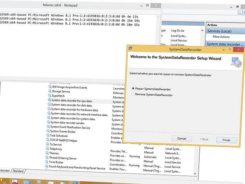Click gear icon of hardware data recorder service

[49, 109]
